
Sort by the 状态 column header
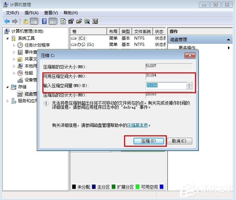click(159, 31)
